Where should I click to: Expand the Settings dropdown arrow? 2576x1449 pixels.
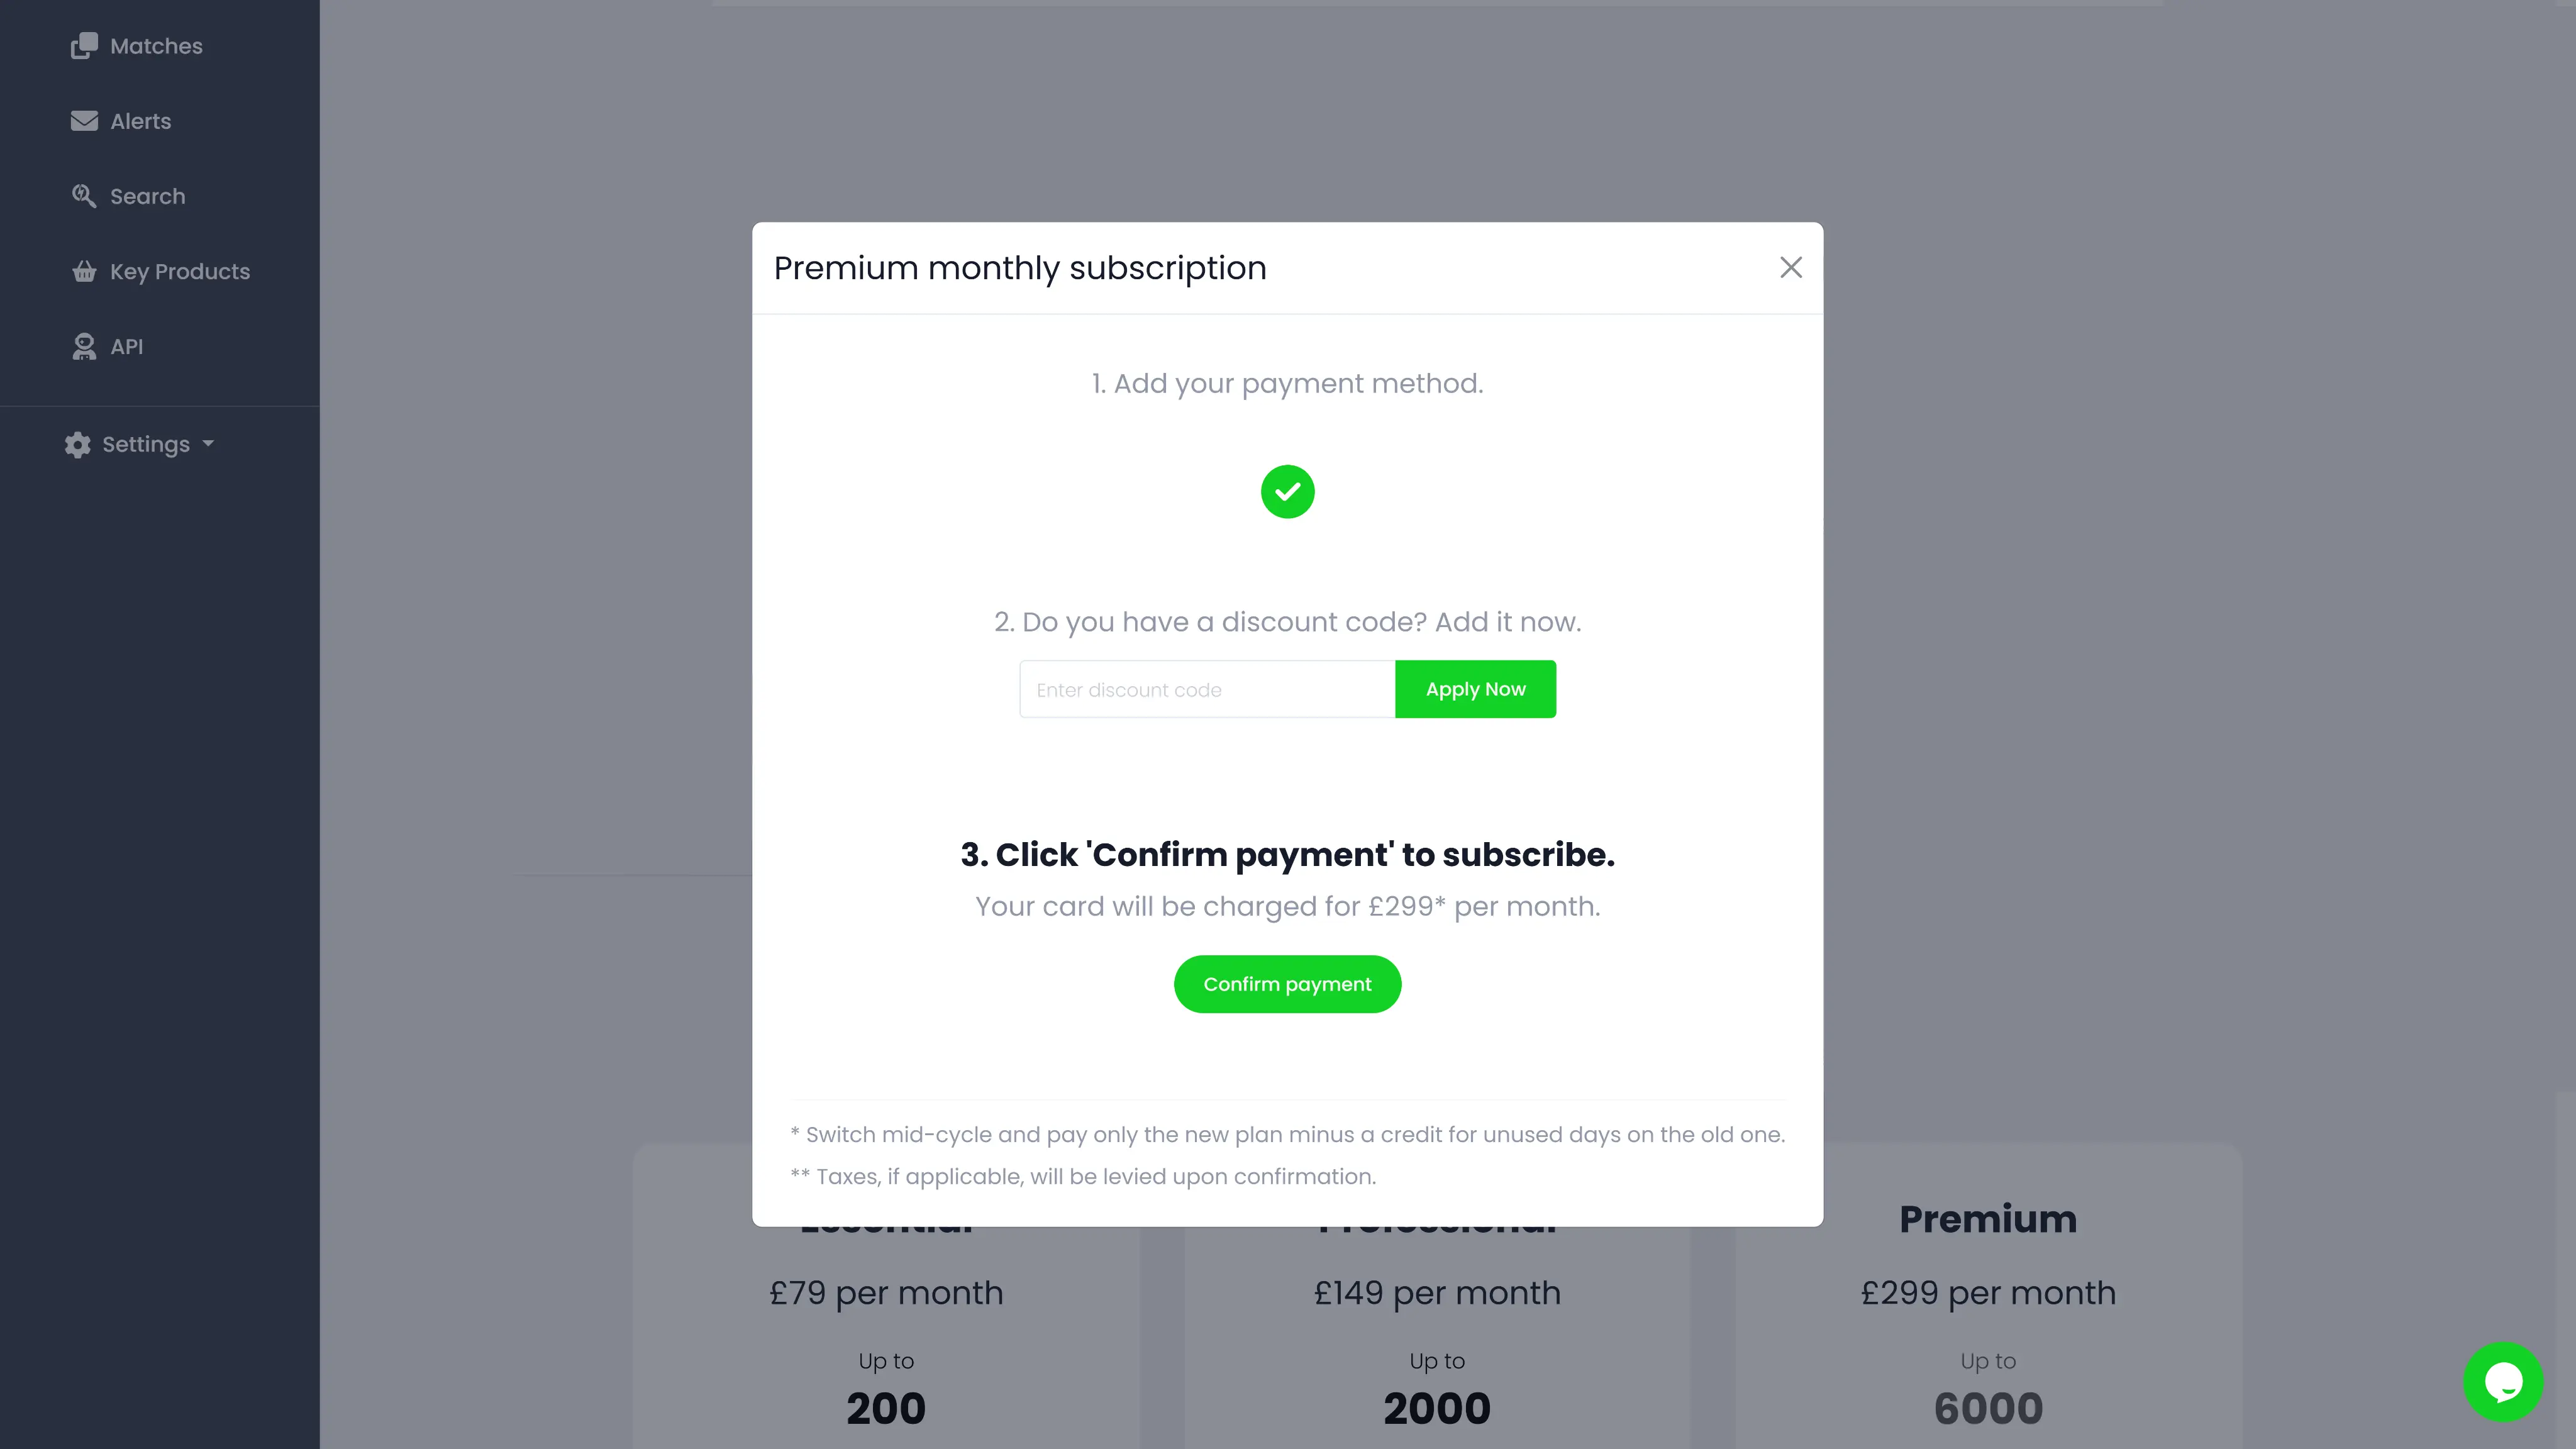click(208, 444)
